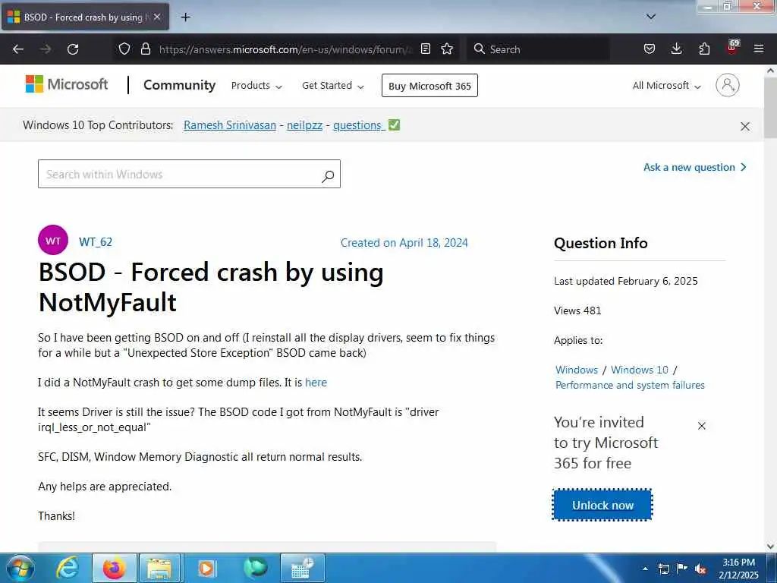Open File Explorer from the taskbar

click(x=159, y=568)
